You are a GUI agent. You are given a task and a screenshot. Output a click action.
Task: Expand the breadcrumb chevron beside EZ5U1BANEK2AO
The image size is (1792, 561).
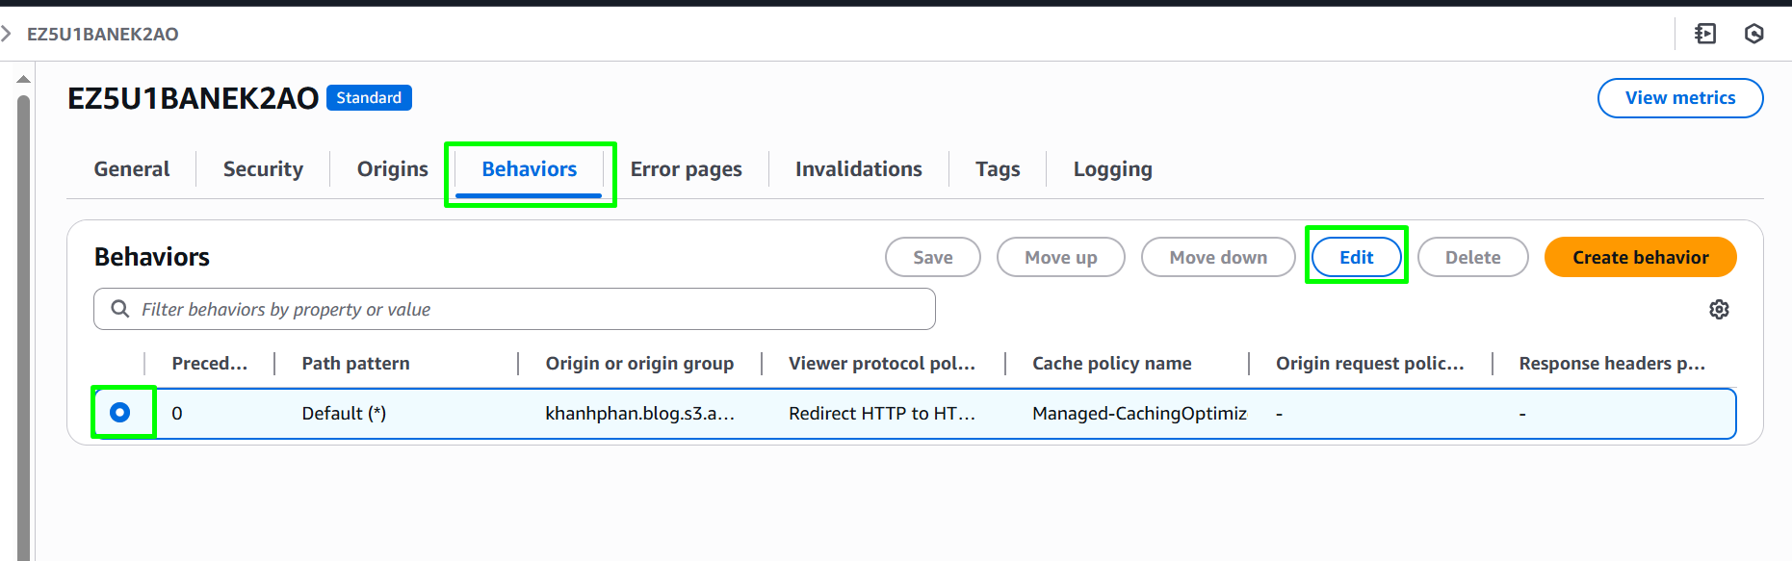click(7, 34)
